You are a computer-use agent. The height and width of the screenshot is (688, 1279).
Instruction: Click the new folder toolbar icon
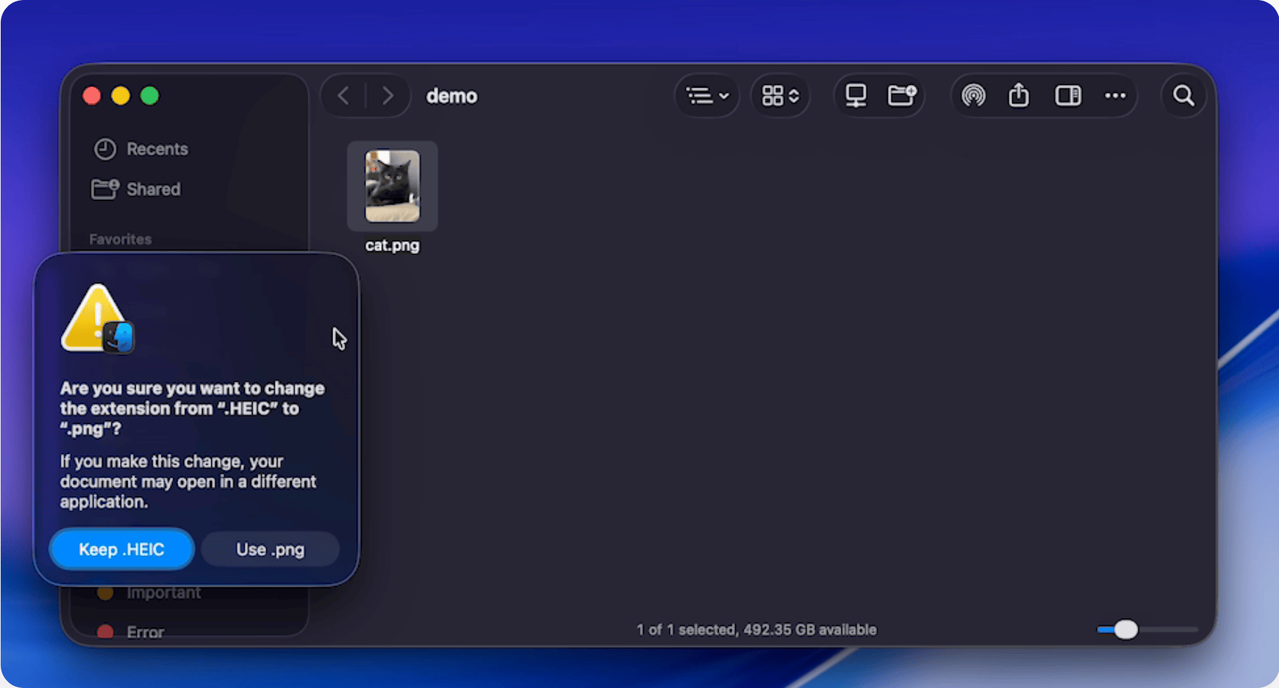point(901,96)
